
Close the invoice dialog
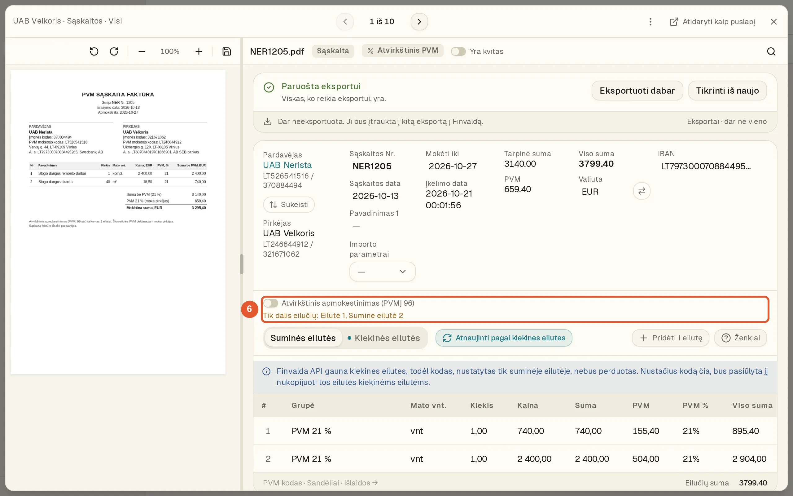click(x=774, y=22)
